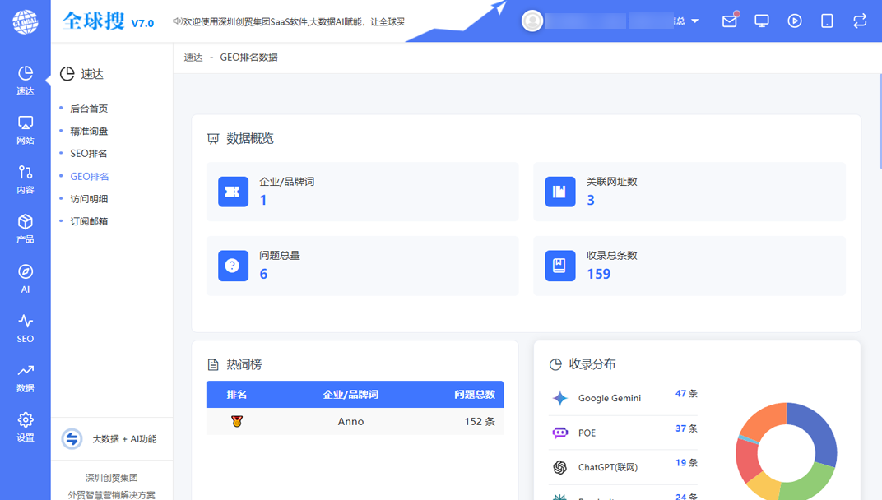Open the 订阅邮箱 page
The height and width of the screenshot is (500, 882).
click(x=89, y=220)
